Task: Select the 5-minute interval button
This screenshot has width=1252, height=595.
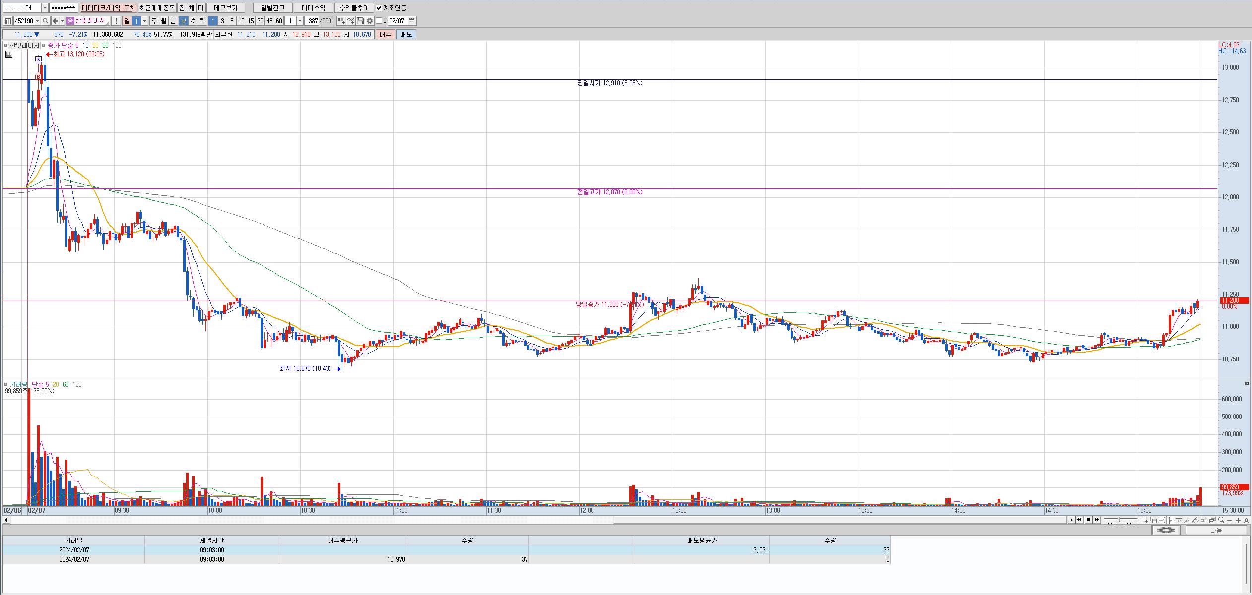Action: (x=232, y=21)
